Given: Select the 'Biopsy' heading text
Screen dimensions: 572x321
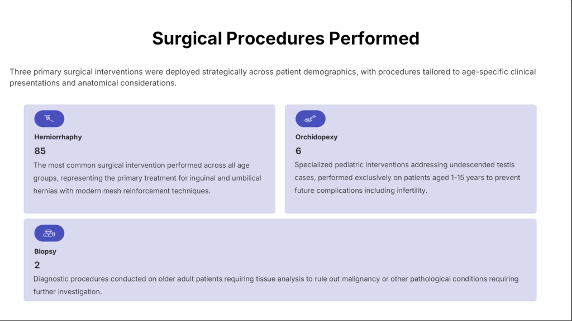Looking at the screenshot, I should (45, 251).
